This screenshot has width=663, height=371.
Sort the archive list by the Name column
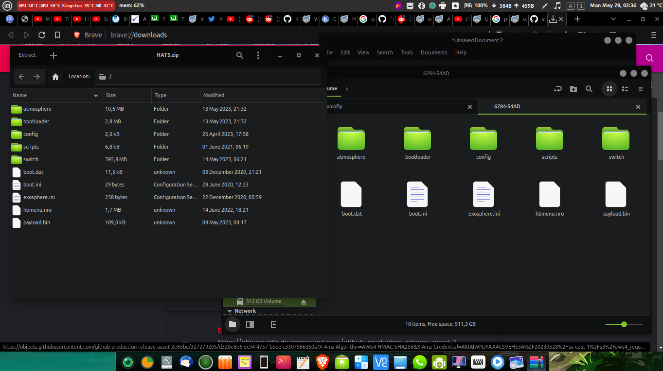coord(56,95)
